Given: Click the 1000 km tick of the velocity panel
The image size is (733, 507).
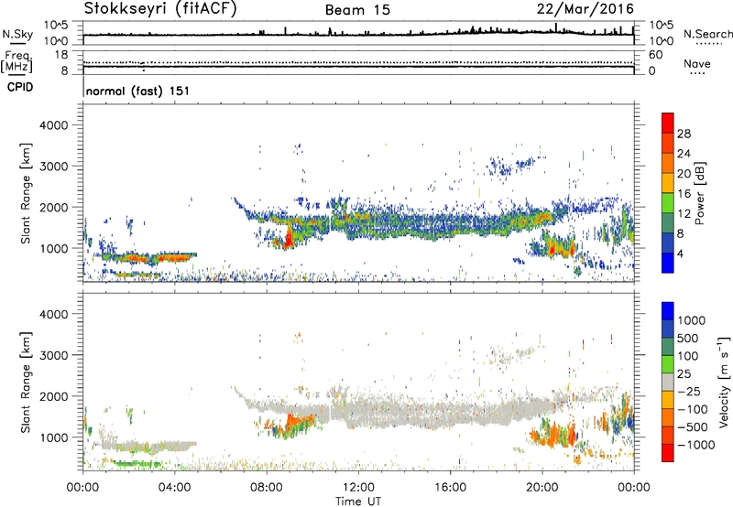Looking at the screenshot, I should (x=53, y=437).
